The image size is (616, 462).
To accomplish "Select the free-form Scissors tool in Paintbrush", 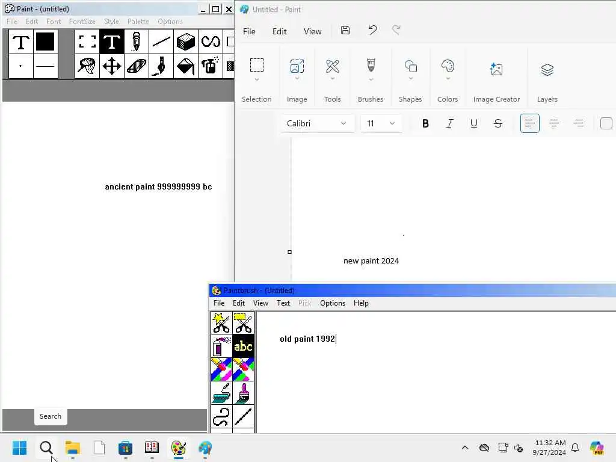I will tap(221, 323).
